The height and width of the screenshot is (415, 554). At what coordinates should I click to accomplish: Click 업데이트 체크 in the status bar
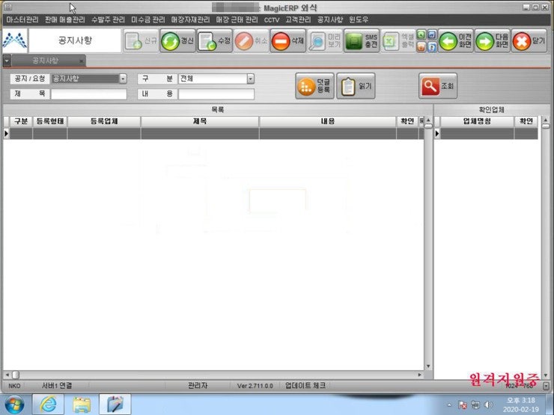click(305, 385)
